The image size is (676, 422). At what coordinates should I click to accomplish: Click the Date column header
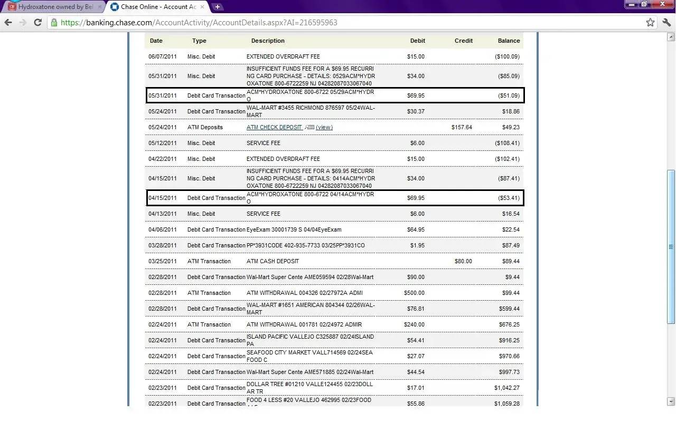pos(156,41)
